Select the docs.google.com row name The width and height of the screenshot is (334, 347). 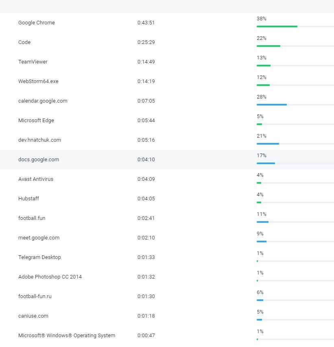click(x=39, y=160)
